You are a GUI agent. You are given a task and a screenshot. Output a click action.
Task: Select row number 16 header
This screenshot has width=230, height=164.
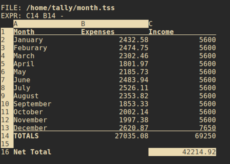tap(7, 152)
